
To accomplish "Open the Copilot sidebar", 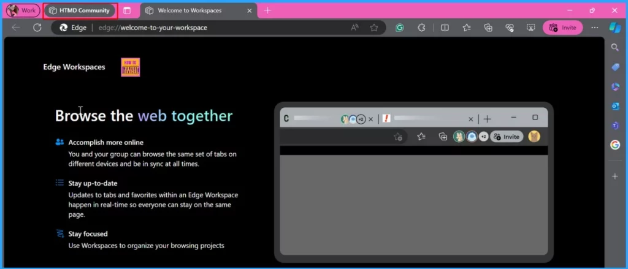I will point(615,28).
